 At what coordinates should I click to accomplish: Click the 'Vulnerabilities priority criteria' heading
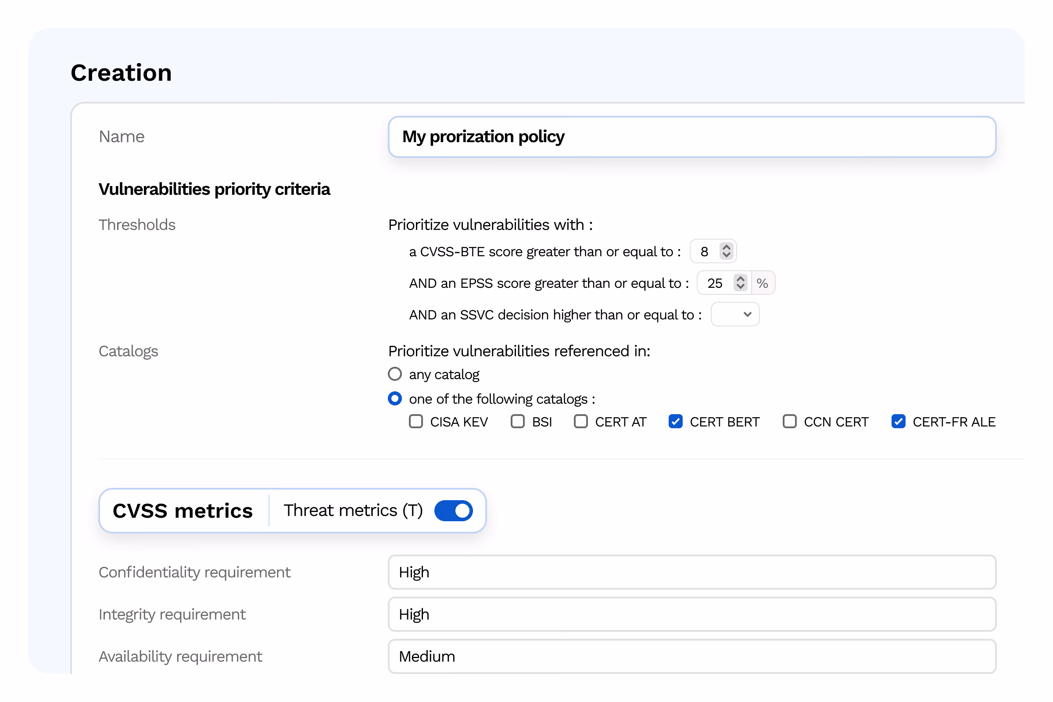[215, 189]
